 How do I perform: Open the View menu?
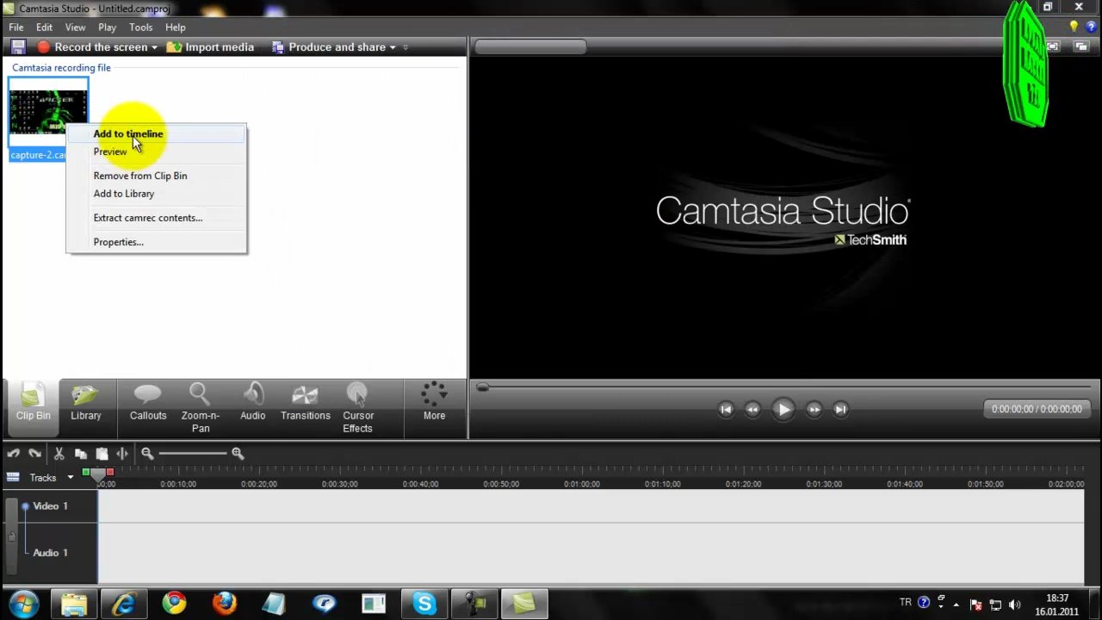pos(75,28)
